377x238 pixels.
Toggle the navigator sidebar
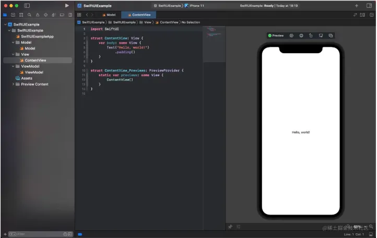[27, 6]
